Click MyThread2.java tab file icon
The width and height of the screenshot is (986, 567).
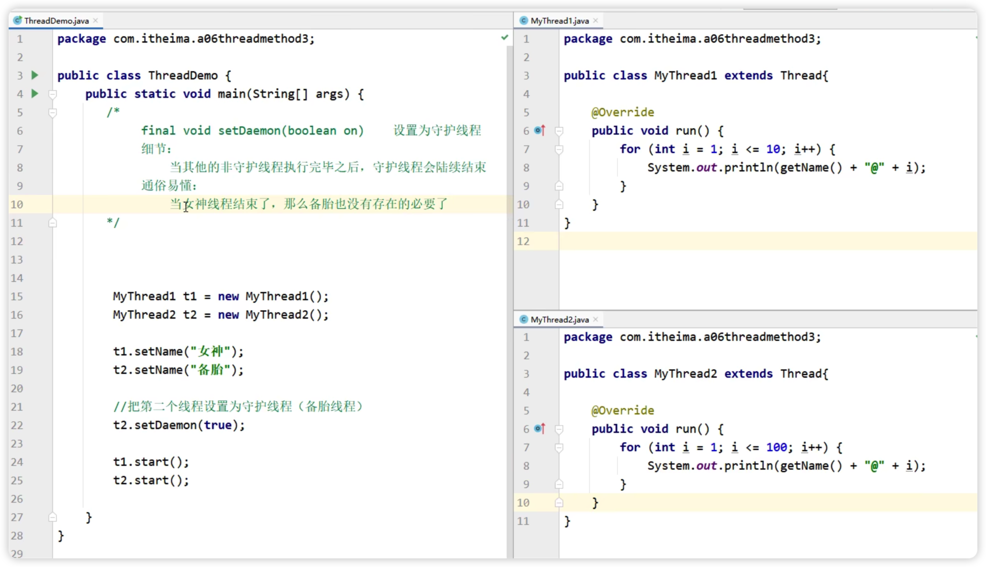click(x=524, y=319)
